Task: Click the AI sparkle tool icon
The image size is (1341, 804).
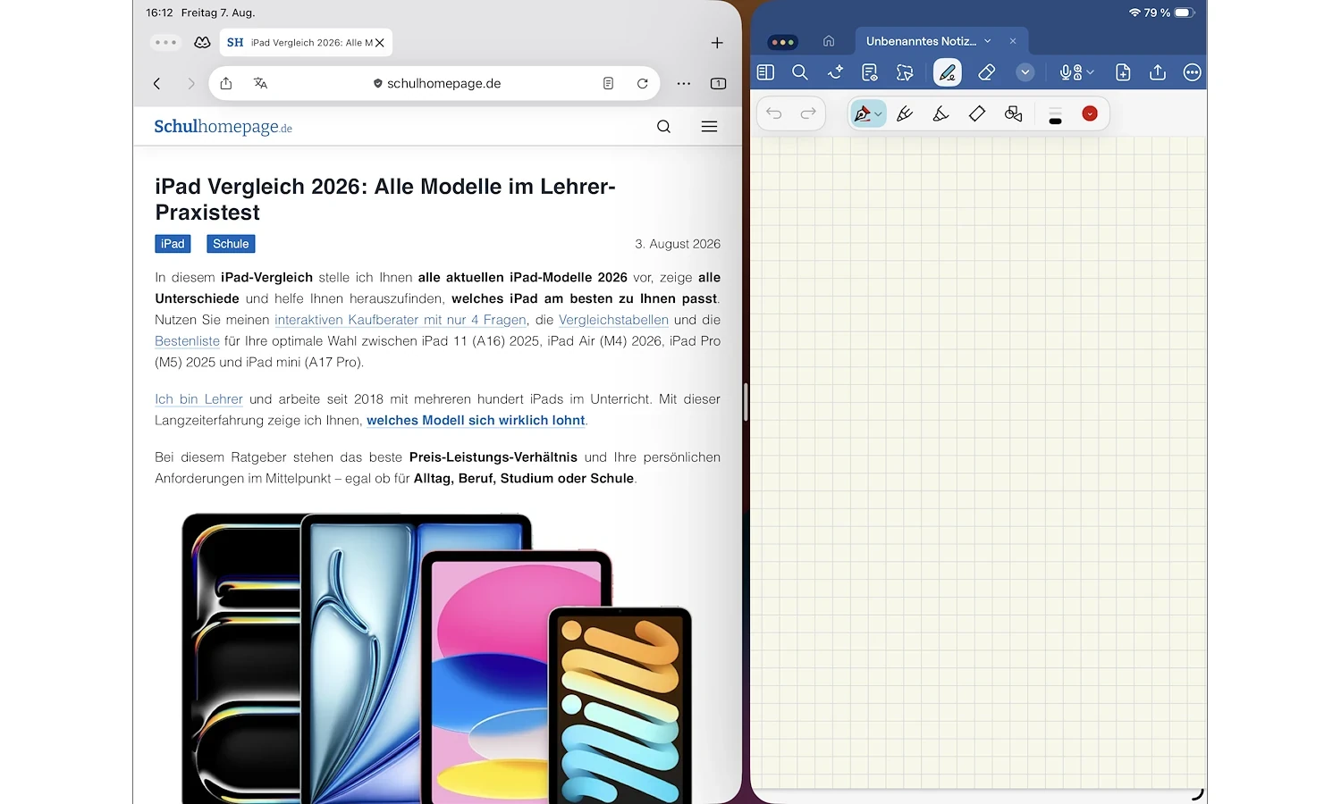Action: (x=835, y=72)
